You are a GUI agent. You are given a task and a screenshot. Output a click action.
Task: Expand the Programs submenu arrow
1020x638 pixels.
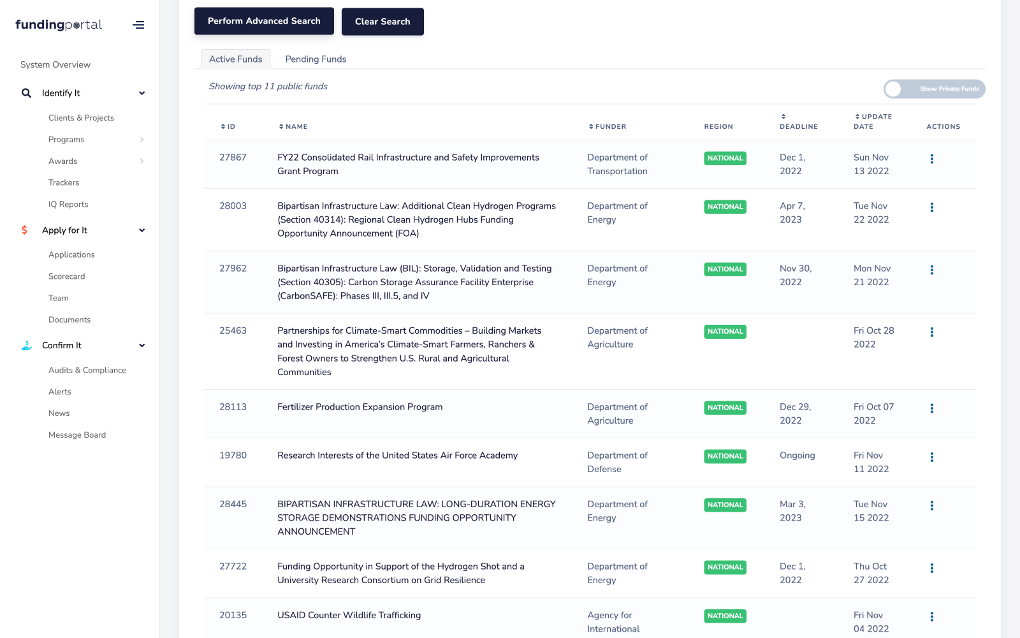(142, 139)
